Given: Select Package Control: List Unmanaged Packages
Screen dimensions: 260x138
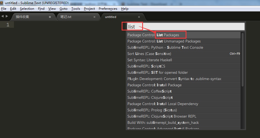Looking at the screenshot, I should [183, 41].
